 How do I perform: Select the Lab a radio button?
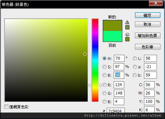(135, 67)
